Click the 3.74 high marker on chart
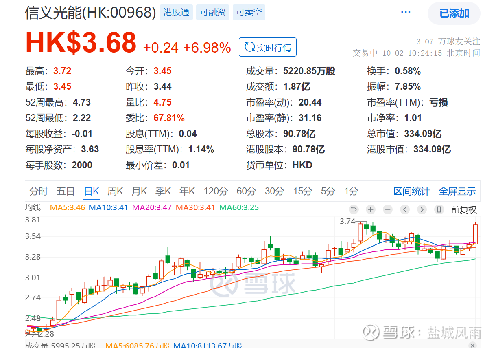The height and width of the screenshot is (348, 496). 347,221
